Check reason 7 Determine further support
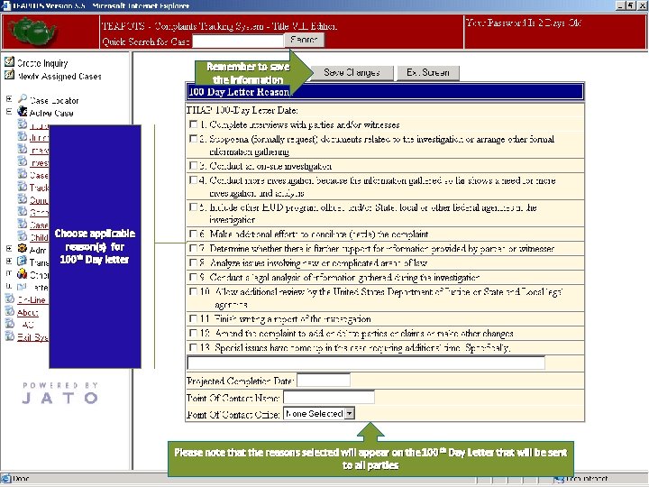This screenshot has width=649, height=487. [x=193, y=248]
